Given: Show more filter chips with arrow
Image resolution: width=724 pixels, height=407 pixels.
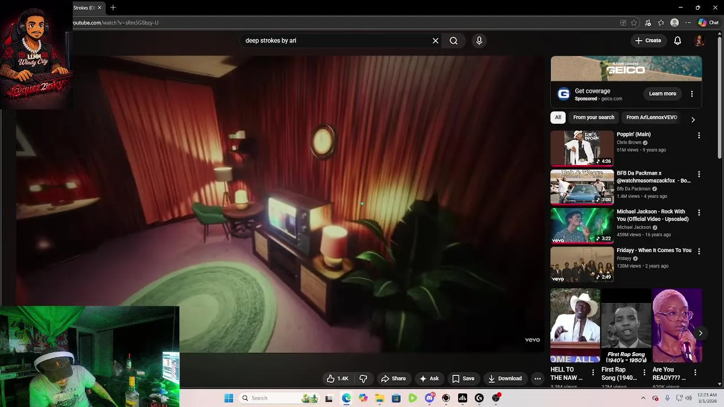Looking at the screenshot, I should [693, 119].
